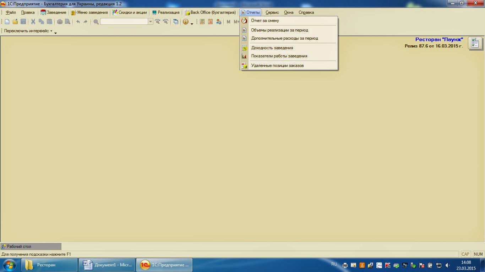This screenshot has height=272, width=485.
Task: Click the Redo arrow icon
Action: point(86,22)
